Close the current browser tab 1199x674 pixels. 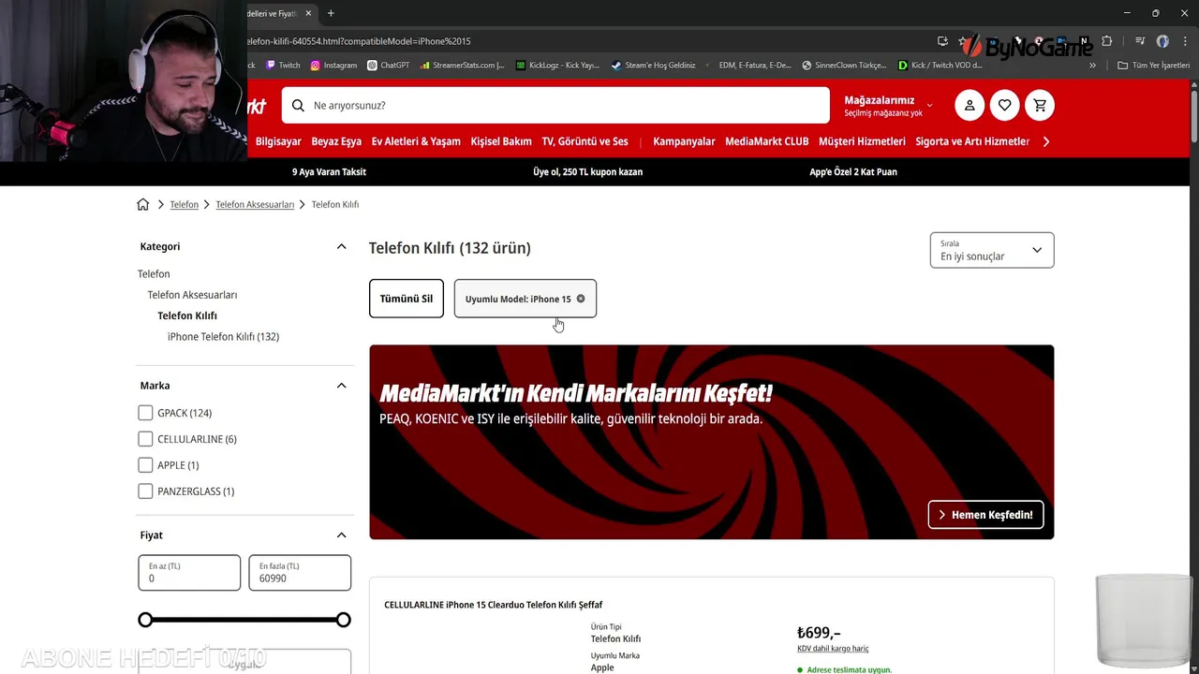[x=306, y=13]
